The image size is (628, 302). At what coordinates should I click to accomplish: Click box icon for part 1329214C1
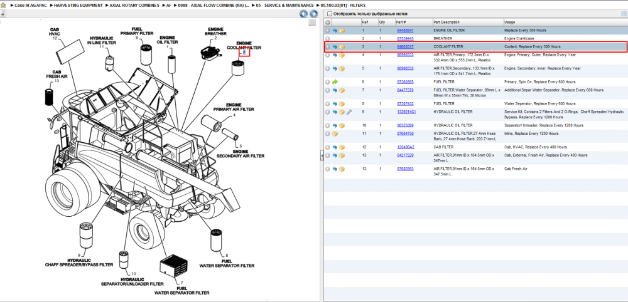pyautogui.click(x=342, y=112)
